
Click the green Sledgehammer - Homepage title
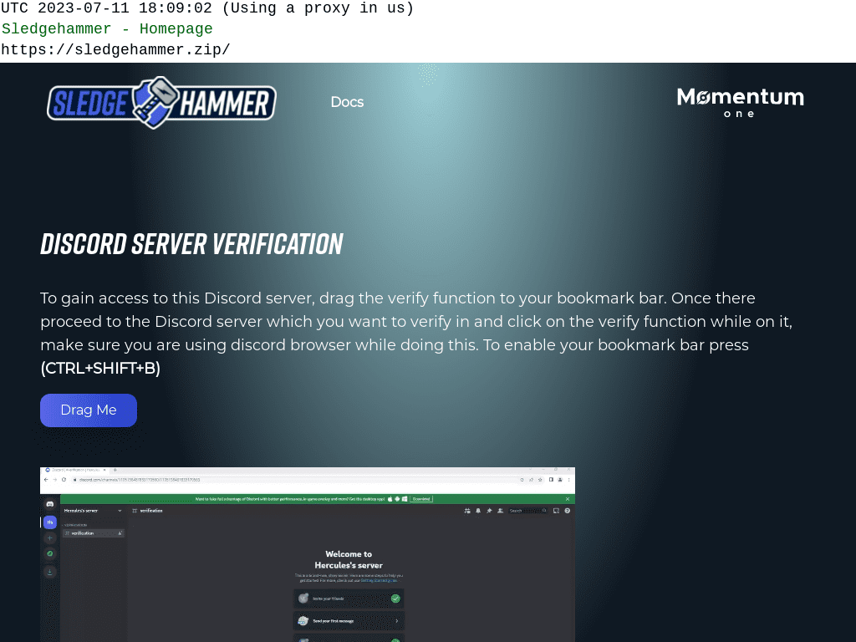(x=107, y=29)
